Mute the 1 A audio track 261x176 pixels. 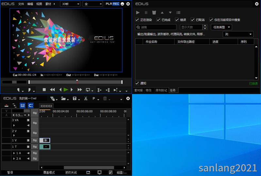coord(28,153)
